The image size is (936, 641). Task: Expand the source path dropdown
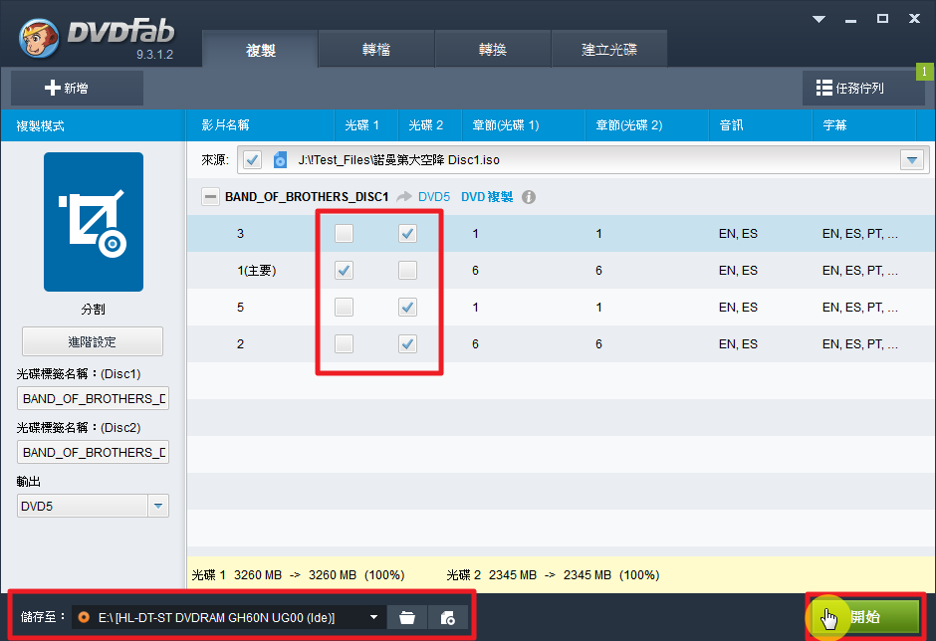(x=911, y=159)
